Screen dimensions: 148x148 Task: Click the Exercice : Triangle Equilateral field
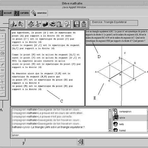tap(114, 23)
